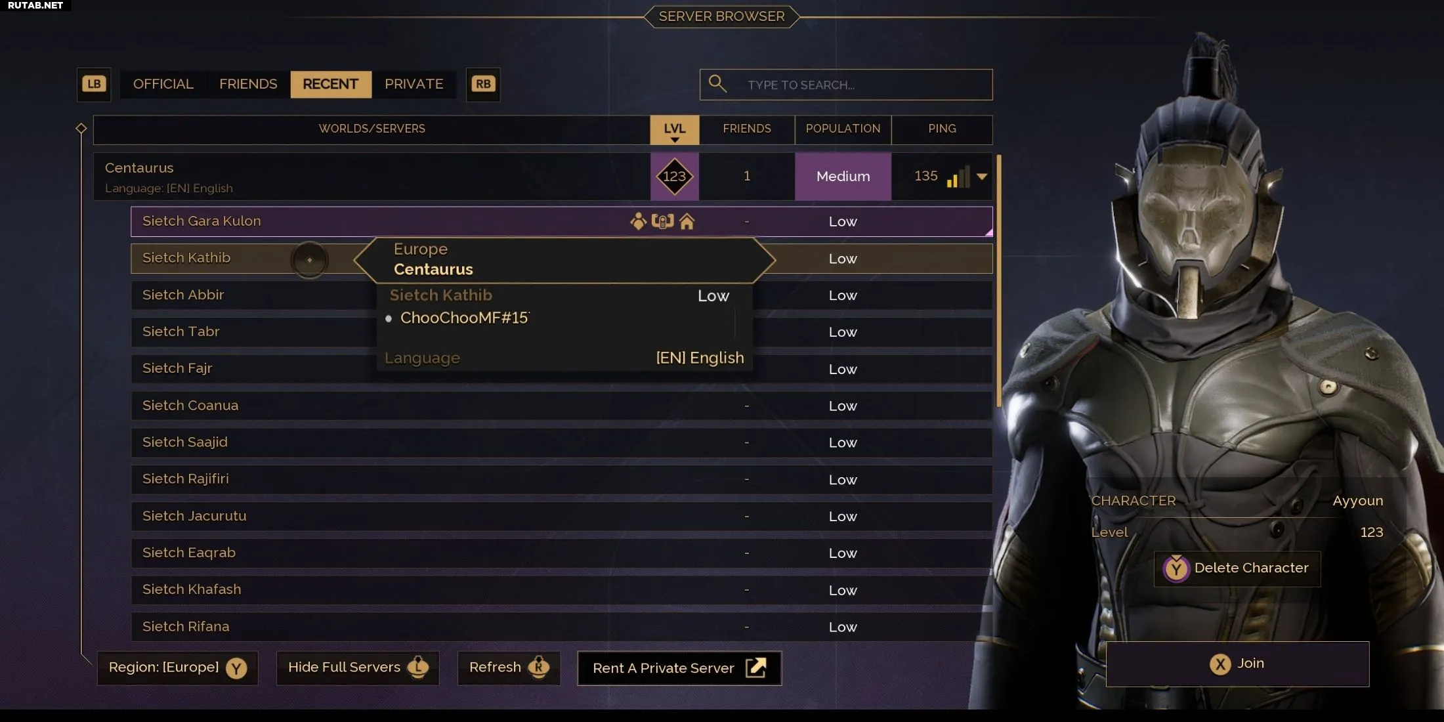The image size is (1444, 722).
Task: Click the level 123 diamond badge
Action: (674, 176)
